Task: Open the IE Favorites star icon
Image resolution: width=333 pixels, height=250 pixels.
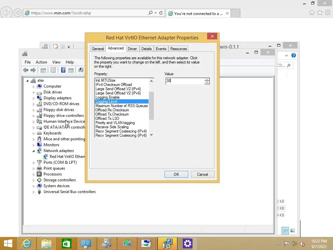Action: tap(320, 13)
